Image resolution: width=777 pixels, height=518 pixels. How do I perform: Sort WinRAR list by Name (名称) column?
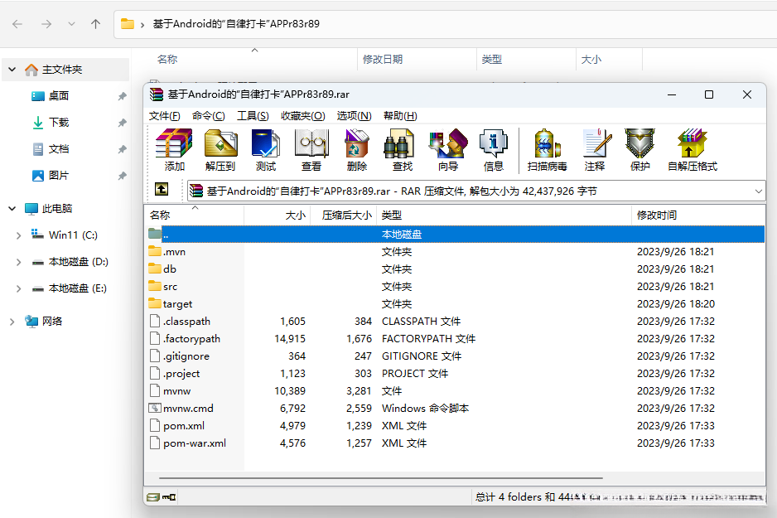pyautogui.click(x=194, y=215)
